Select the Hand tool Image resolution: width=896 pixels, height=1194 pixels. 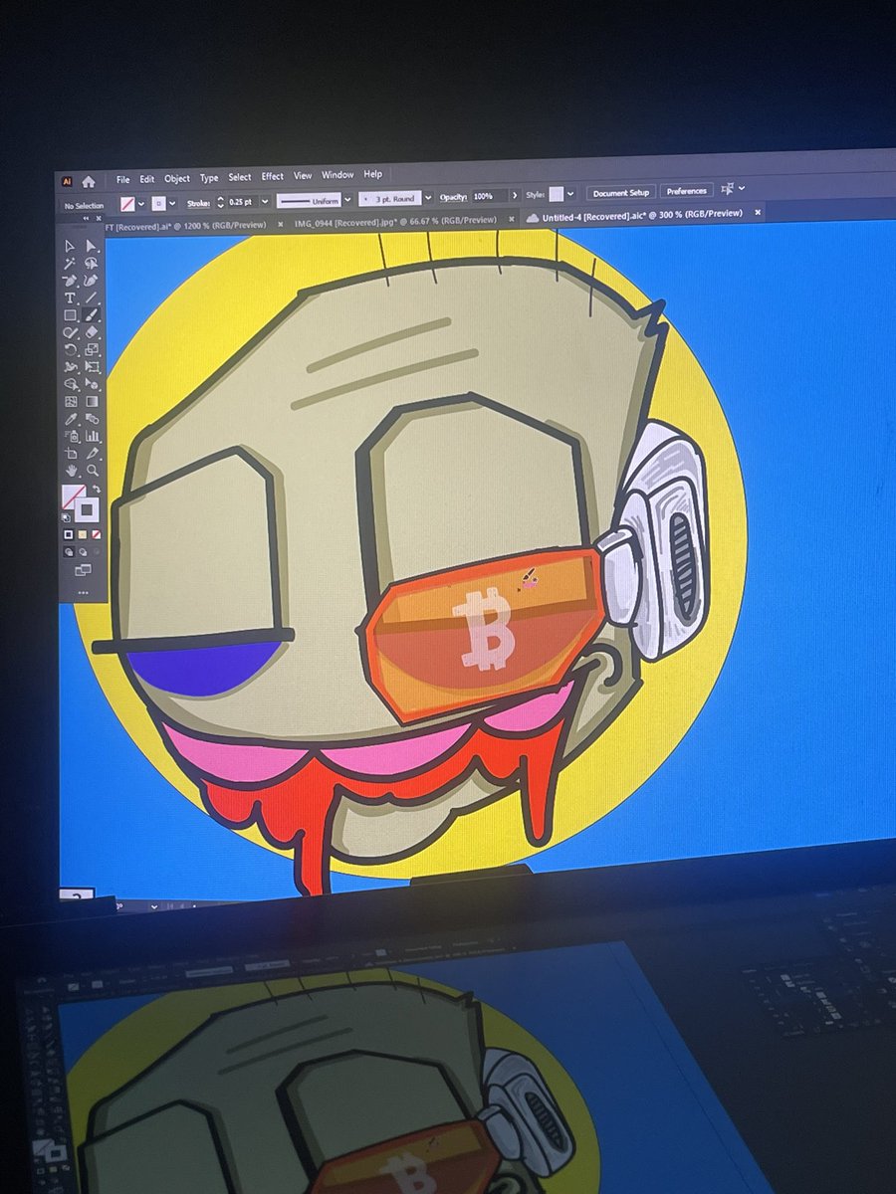pyautogui.click(x=71, y=471)
